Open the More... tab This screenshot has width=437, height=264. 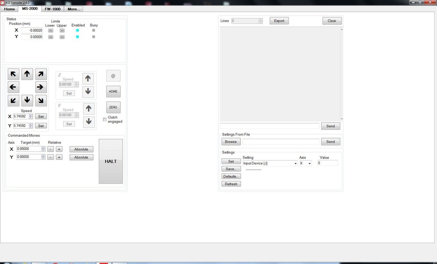pyautogui.click(x=73, y=9)
